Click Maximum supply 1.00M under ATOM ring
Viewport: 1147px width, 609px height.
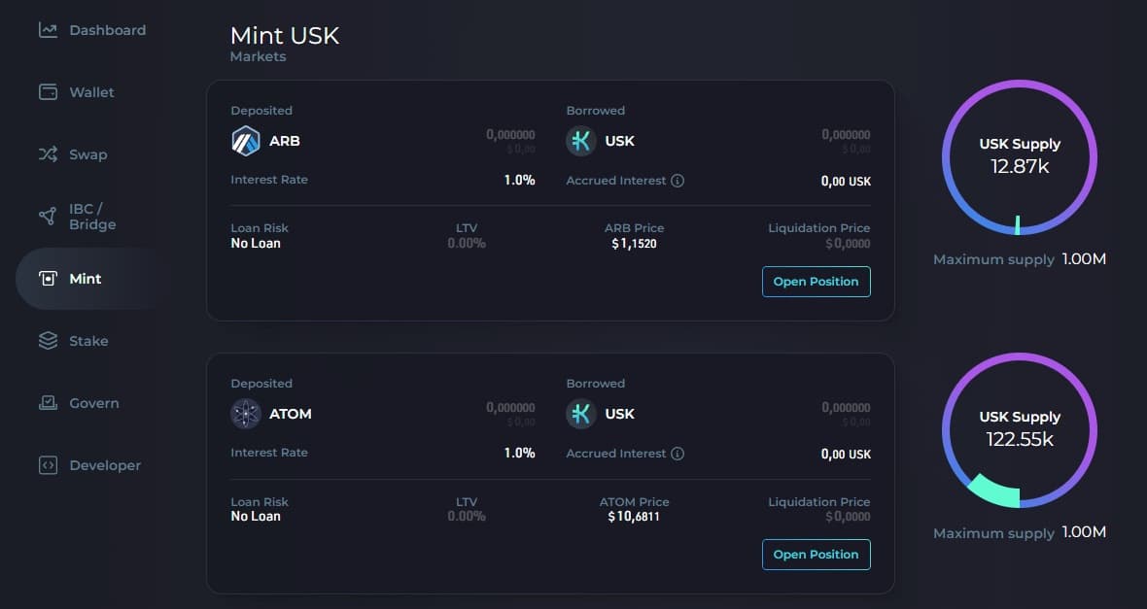coord(1020,533)
